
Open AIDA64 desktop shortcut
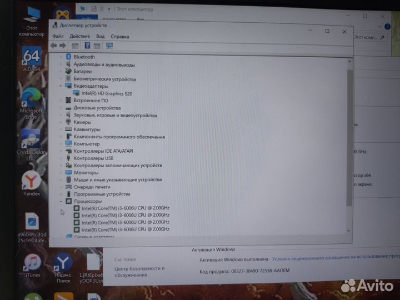click(32, 59)
